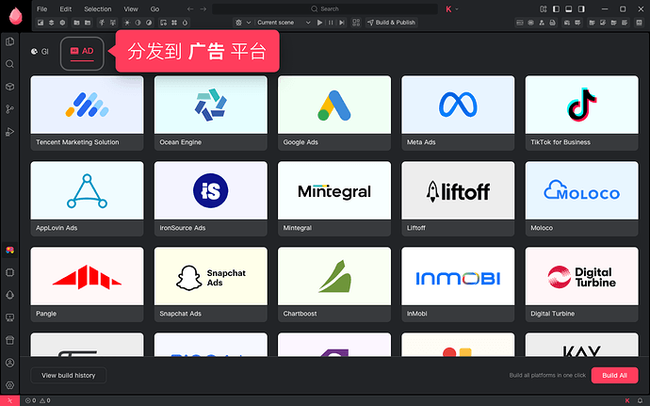Toggle the primary sidebar layout icon
The width and height of the screenshot is (650, 406).
click(557, 9)
